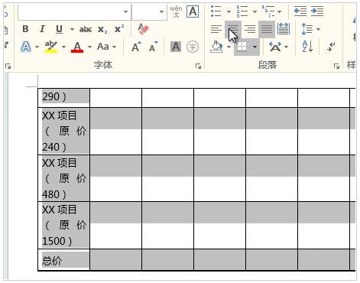Click the increase indent icon
Image resolution: width=360 pixels, height=283 pixels.
[317, 11]
